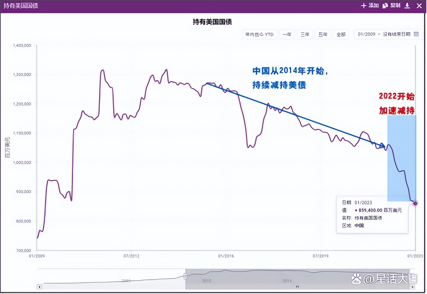Click the 年内至今 YTD option
427x294 pixels.
tap(259, 34)
